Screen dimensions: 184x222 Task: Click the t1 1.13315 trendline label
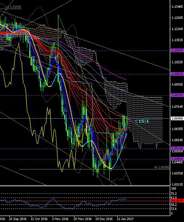[14, 7]
